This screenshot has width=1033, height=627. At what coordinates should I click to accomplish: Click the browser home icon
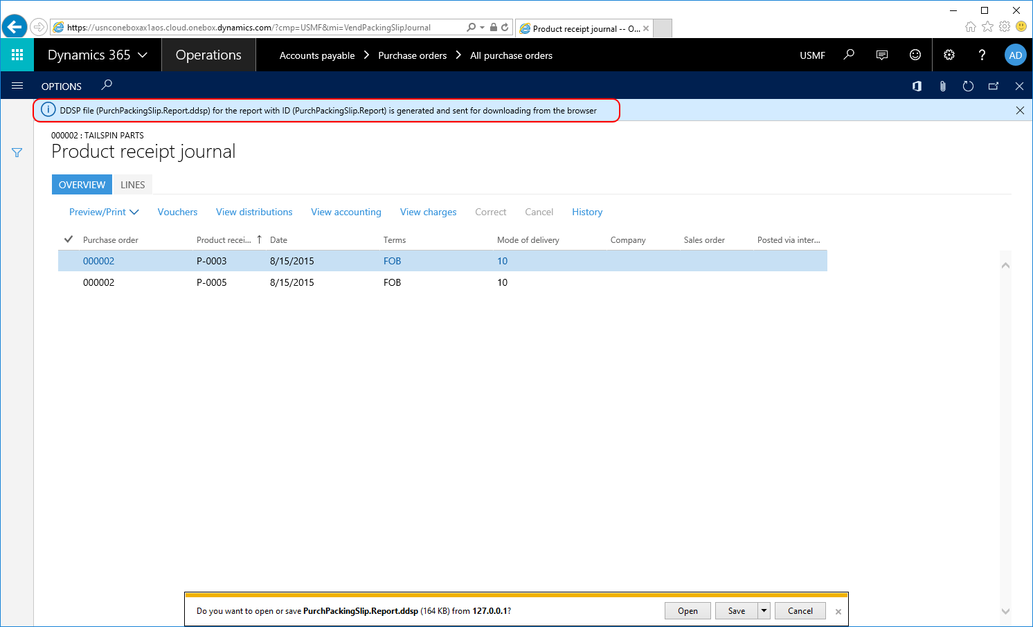(971, 27)
